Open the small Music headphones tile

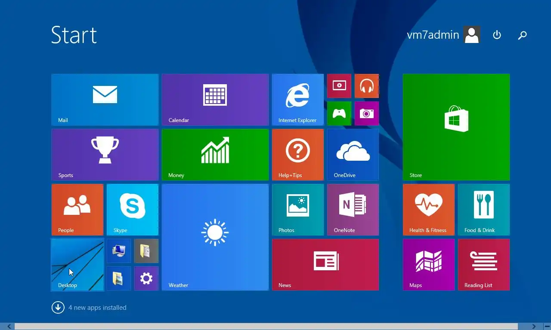pos(367,86)
